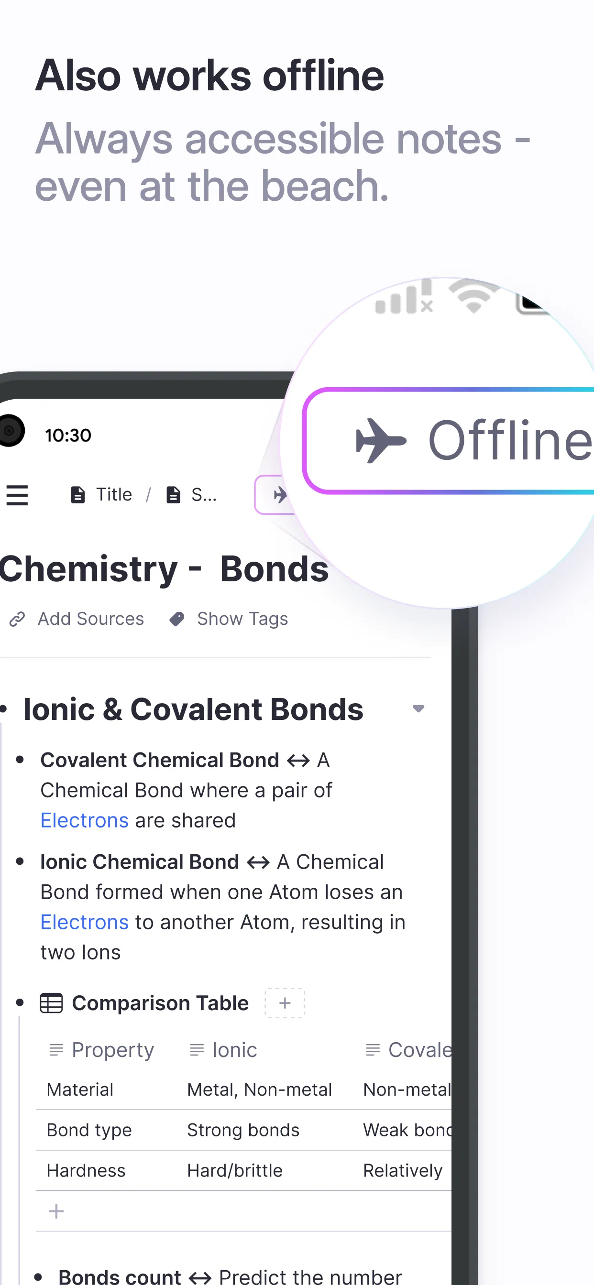The image size is (594, 1285).
Task: Click the 10:30 status bar clock
Action: [68, 436]
